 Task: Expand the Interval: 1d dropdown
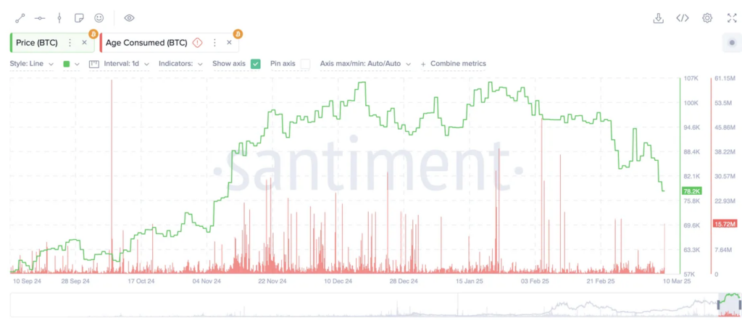(x=120, y=64)
